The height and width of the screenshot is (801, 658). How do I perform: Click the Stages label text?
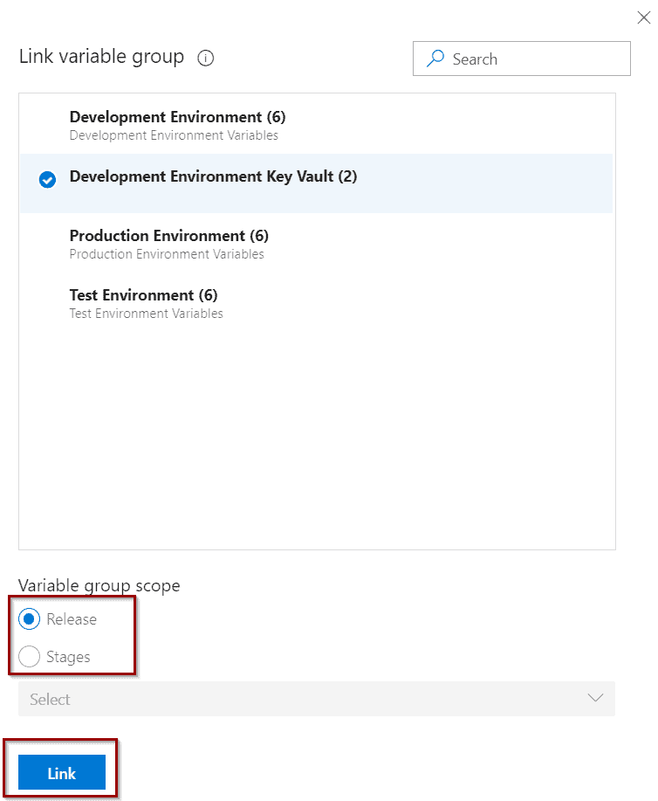coord(68,657)
